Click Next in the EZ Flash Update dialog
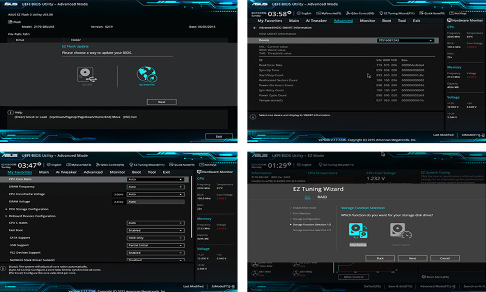Viewport: 486px width, 292px height. (162, 102)
